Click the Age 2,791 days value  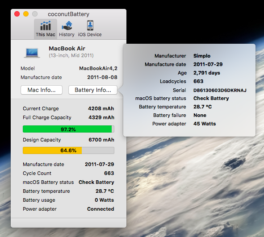coord(207,73)
